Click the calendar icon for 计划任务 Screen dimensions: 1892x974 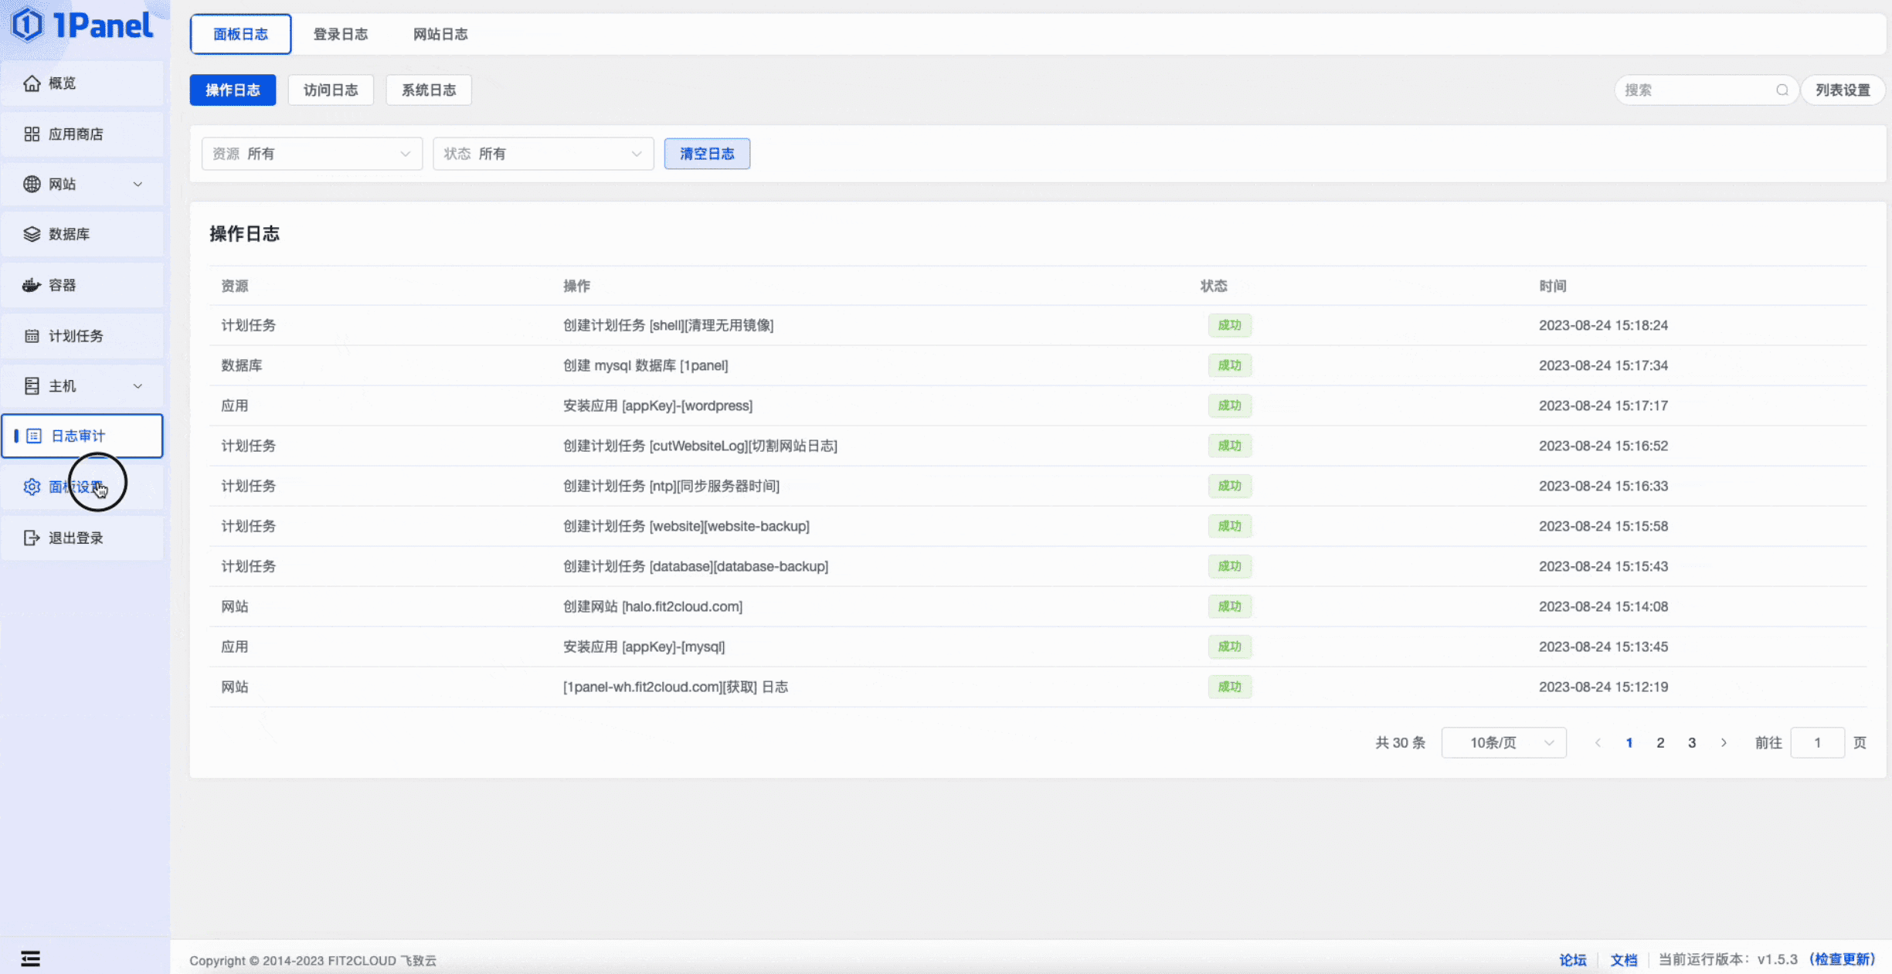pyautogui.click(x=32, y=336)
